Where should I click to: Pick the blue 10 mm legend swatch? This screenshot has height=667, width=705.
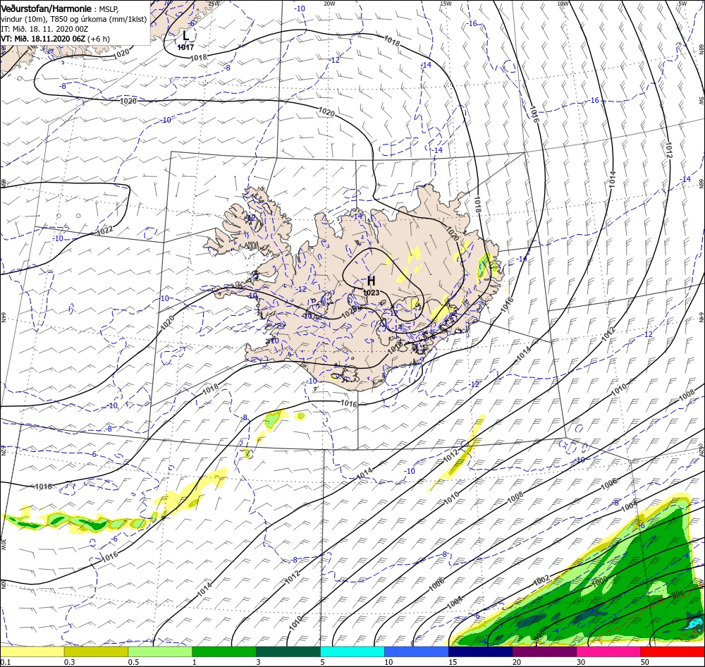tap(417, 652)
